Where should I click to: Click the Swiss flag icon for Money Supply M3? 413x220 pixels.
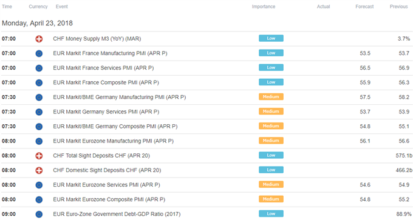(x=39, y=39)
